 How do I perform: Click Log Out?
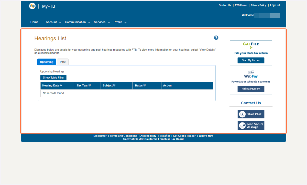pyautogui.click(x=275, y=5)
